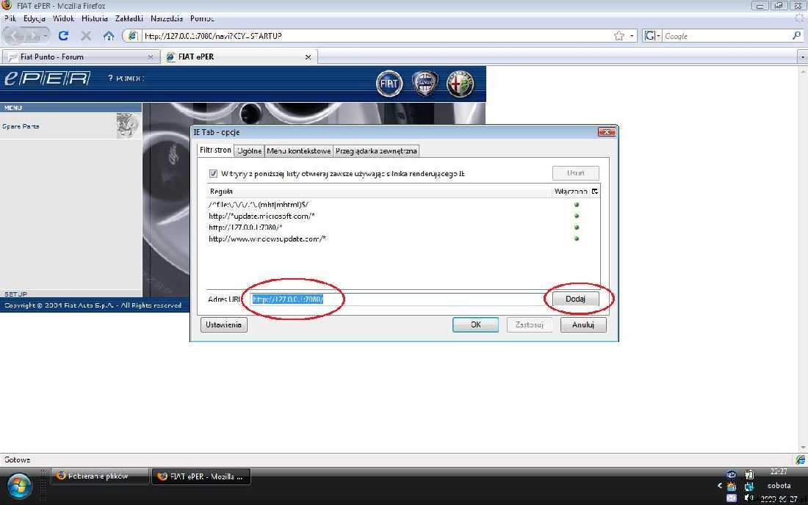
Task: Open the Firefox Pomoc menu
Action: click(x=202, y=18)
